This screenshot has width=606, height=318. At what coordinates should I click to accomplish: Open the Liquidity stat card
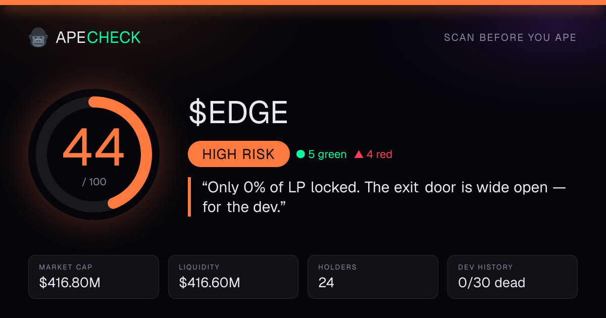click(233, 277)
